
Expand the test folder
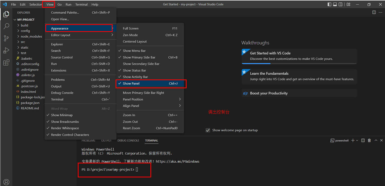click(23, 53)
